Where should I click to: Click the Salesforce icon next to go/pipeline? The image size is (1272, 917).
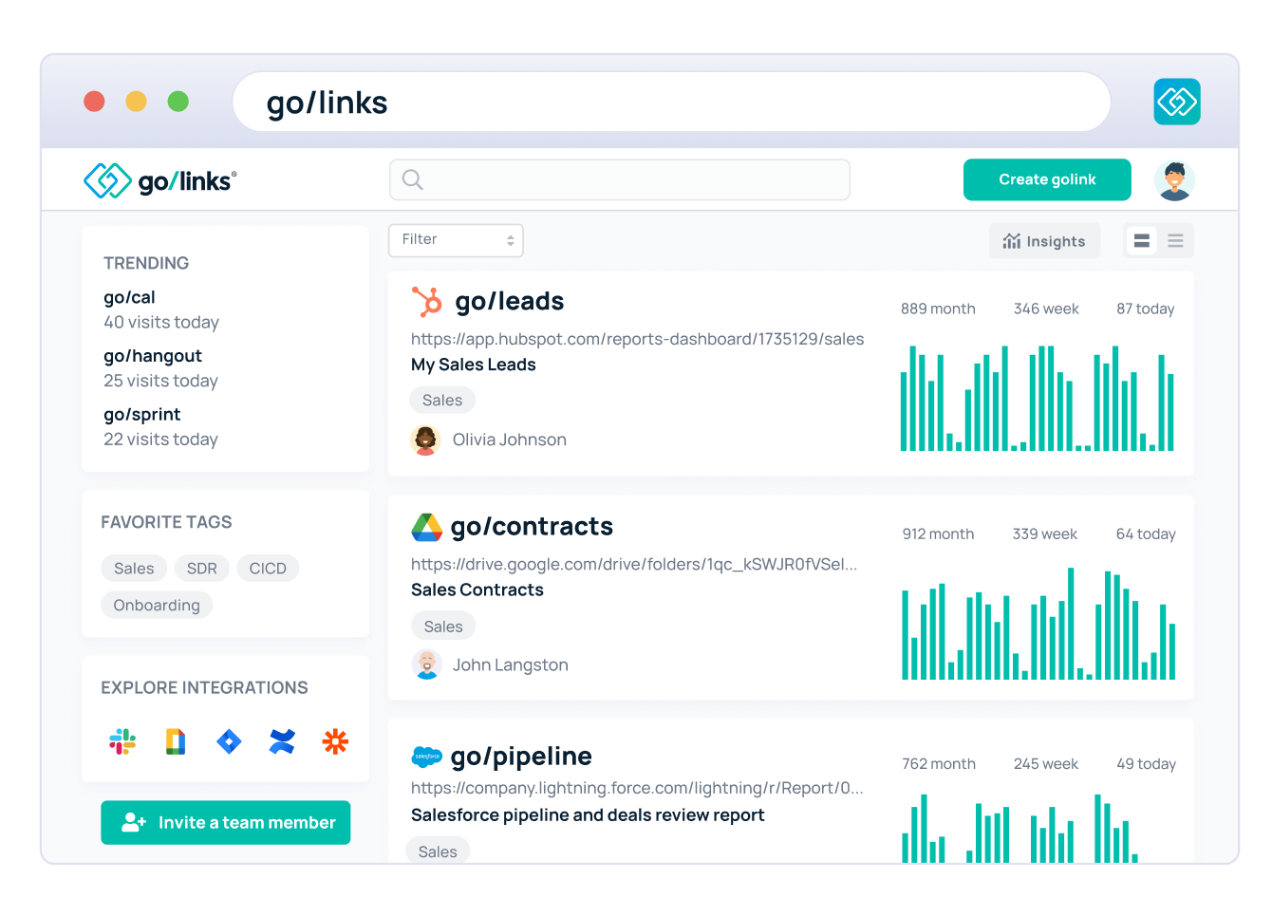pos(426,757)
